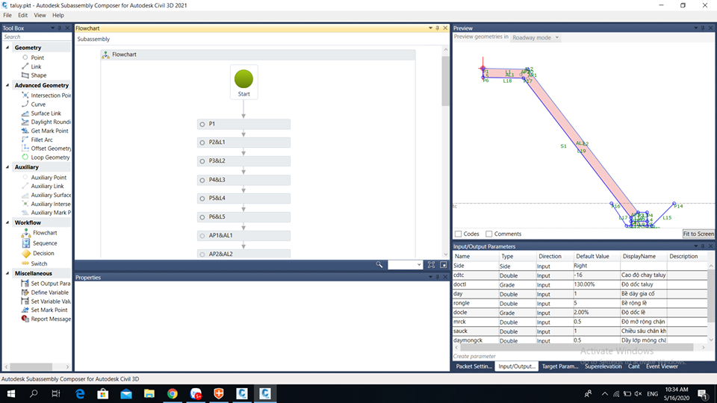Toggle the breakpoint circle on node P4&L3
The height and width of the screenshot is (403, 717).
click(x=202, y=180)
